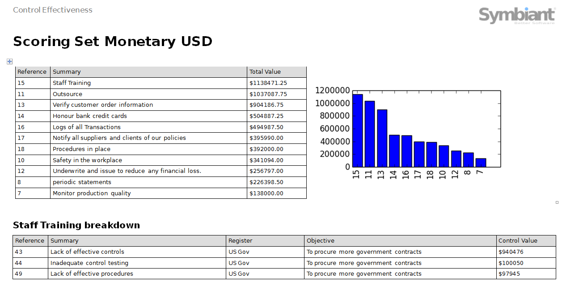Click the Symbiant logo
579x294 pixels.
pyautogui.click(x=517, y=15)
